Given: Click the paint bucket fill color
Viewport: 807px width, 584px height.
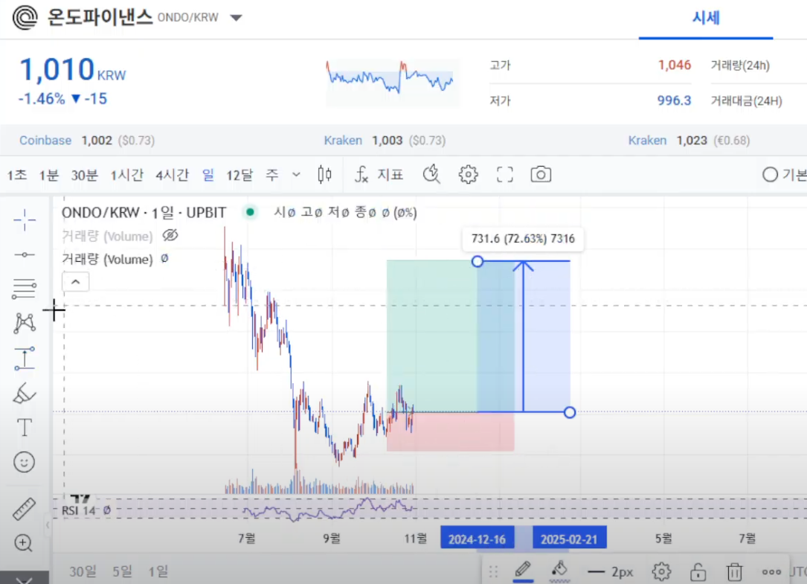Looking at the screenshot, I should pyautogui.click(x=559, y=571).
